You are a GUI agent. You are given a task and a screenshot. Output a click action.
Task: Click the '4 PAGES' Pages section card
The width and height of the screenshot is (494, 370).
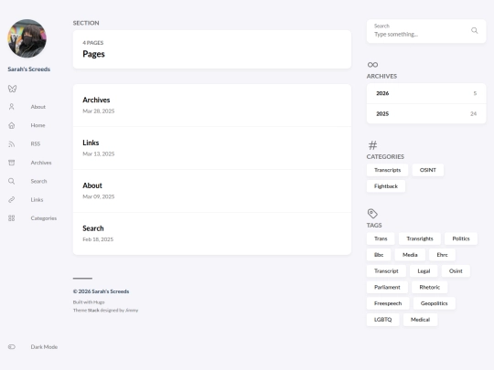212,49
